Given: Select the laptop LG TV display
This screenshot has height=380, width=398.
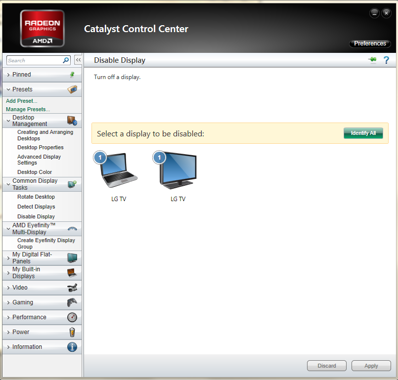Looking at the screenshot, I should click(118, 176).
